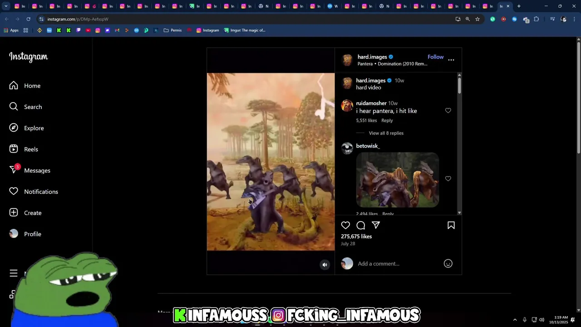This screenshot has width=581, height=327.
Task: Open post options three-dot menu
Action: pos(451,59)
